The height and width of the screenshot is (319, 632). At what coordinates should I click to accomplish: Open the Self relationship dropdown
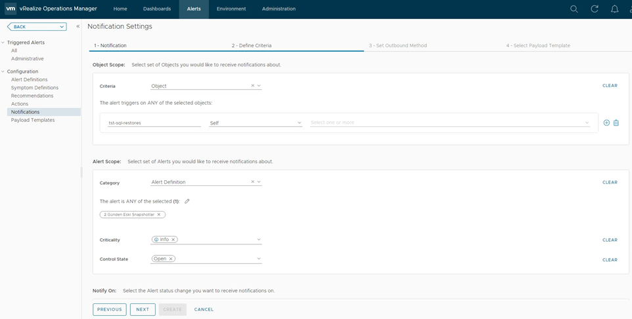tap(299, 123)
